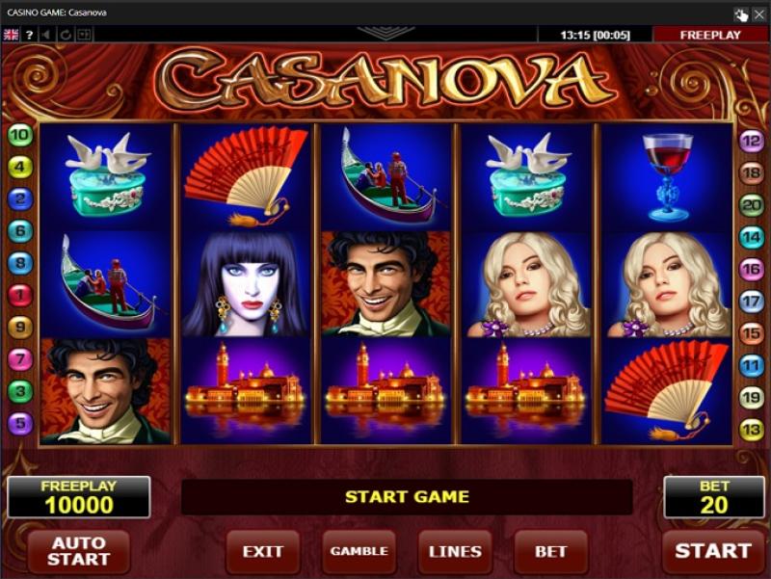Click the Casanova man symbol on center reel

coord(386,283)
